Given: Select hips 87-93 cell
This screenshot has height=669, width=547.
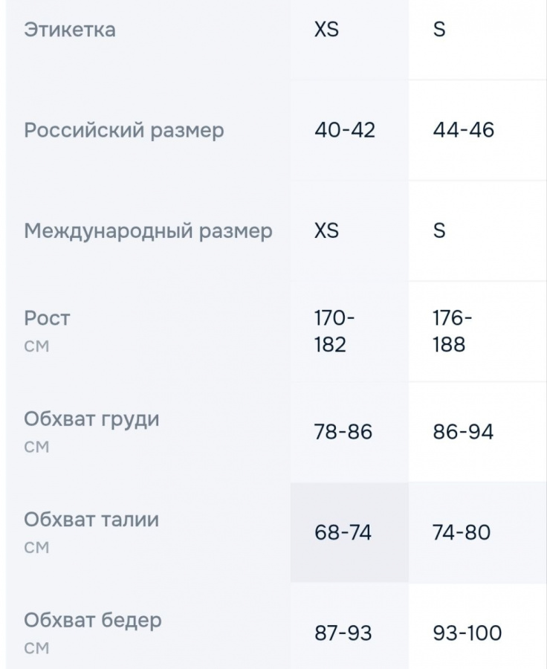Looking at the screenshot, I should click(343, 633).
